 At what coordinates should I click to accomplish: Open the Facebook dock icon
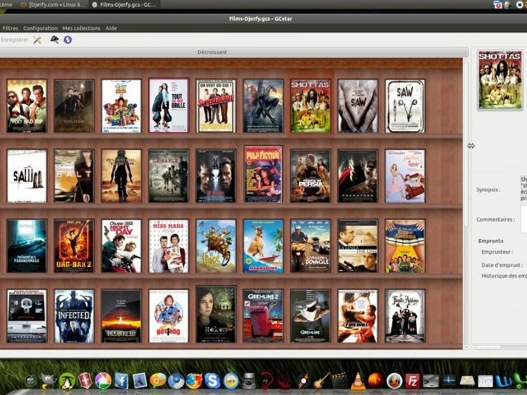121,381
